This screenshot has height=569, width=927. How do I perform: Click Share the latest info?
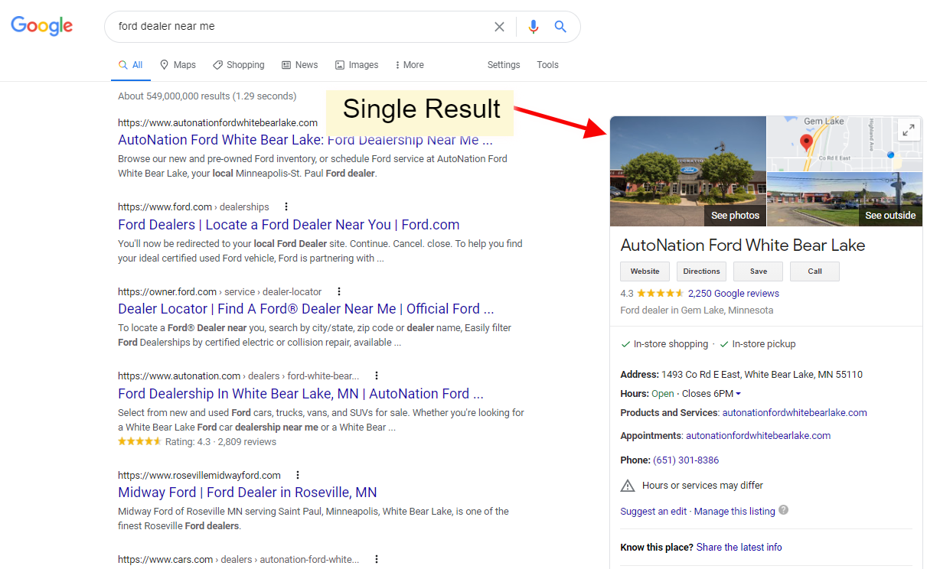coord(739,547)
